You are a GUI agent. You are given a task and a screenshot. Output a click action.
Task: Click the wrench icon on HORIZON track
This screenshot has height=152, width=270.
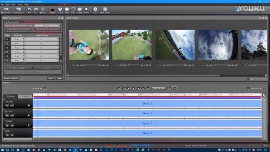[29, 104]
